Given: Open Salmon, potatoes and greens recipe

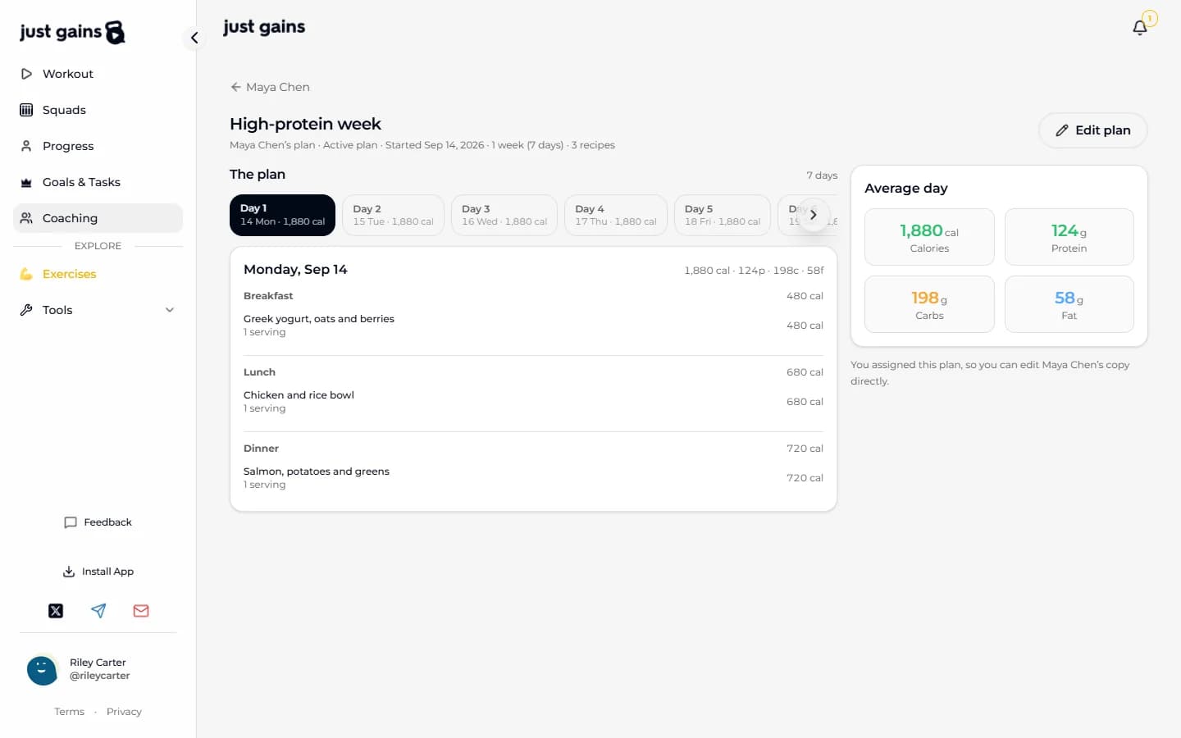Looking at the screenshot, I should [x=317, y=471].
